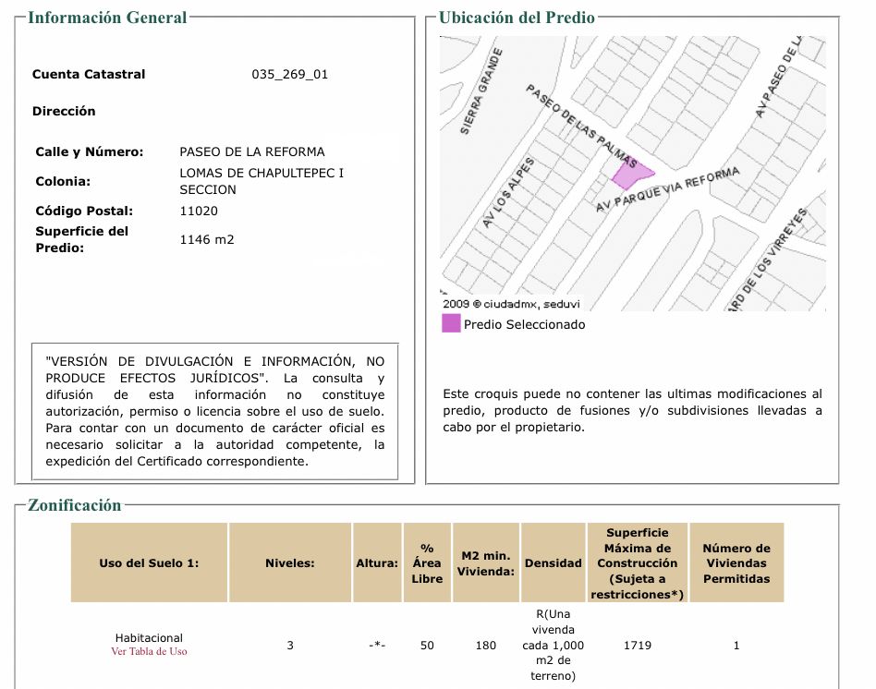Screen dimensions: 876x689
Task: Click the 'Código Postal:' label
Action: click(84, 212)
